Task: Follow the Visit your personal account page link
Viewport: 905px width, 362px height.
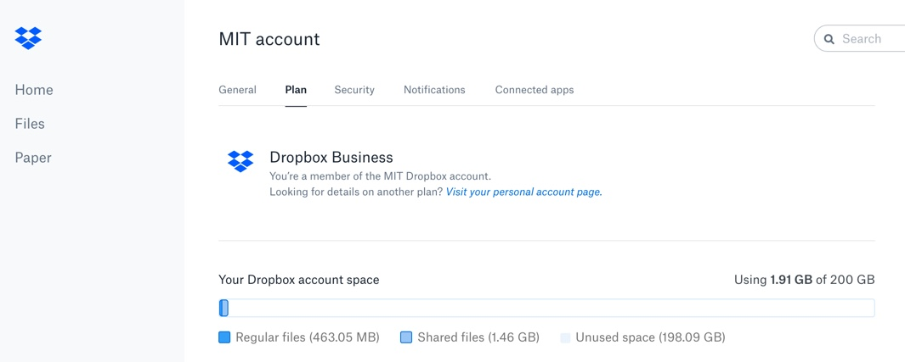Action: click(x=524, y=192)
